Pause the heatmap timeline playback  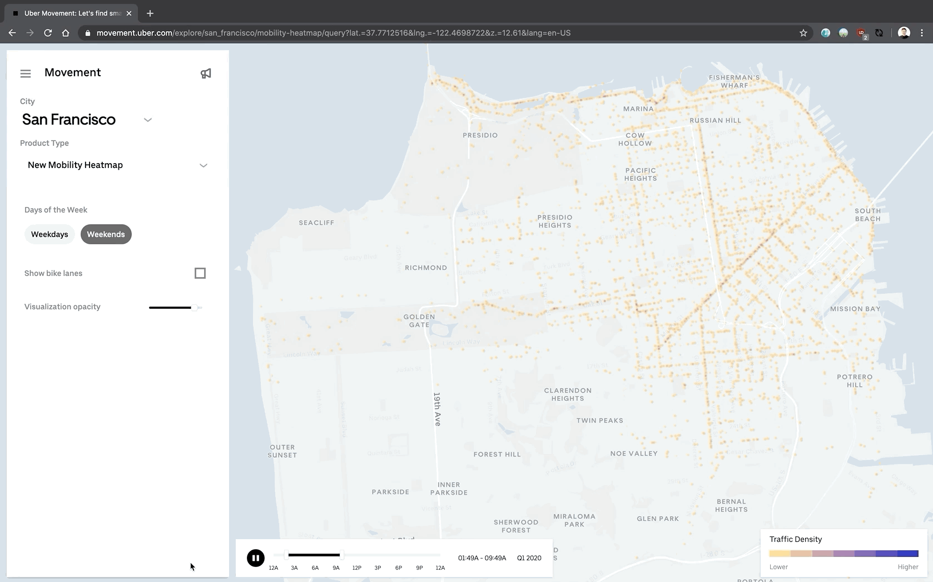[x=256, y=558]
